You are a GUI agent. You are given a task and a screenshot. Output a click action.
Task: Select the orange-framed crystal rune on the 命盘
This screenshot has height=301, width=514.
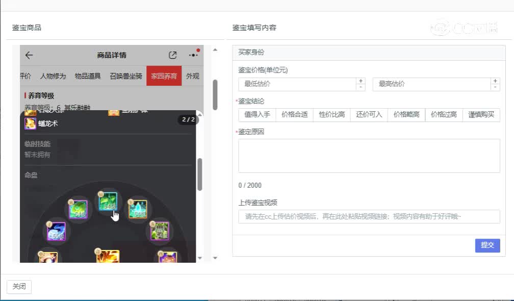tap(138, 209)
